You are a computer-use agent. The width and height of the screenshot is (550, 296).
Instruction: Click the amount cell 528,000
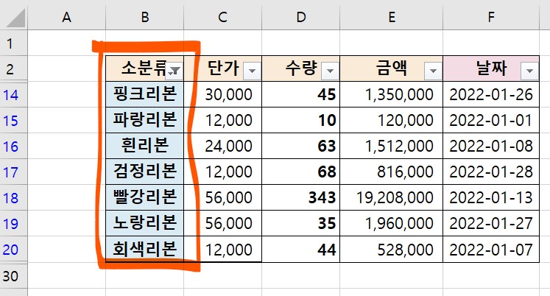(x=392, y=249)
